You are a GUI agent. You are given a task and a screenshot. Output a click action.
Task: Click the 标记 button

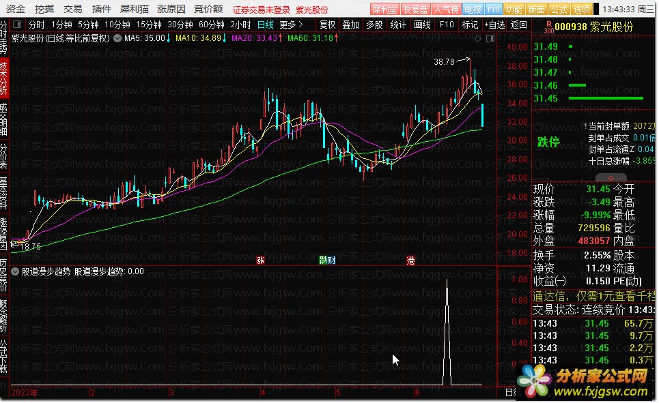[470, 25]
